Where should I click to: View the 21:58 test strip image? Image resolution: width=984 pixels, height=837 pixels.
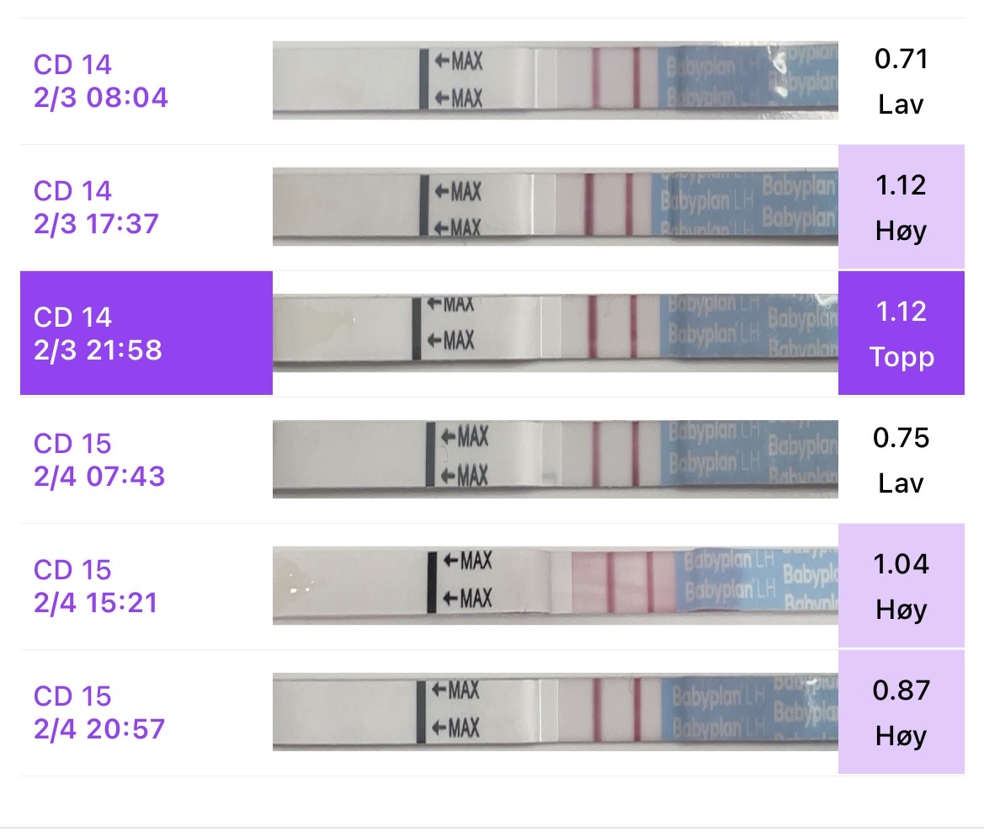pyautogui.click(x=555, y=333)
